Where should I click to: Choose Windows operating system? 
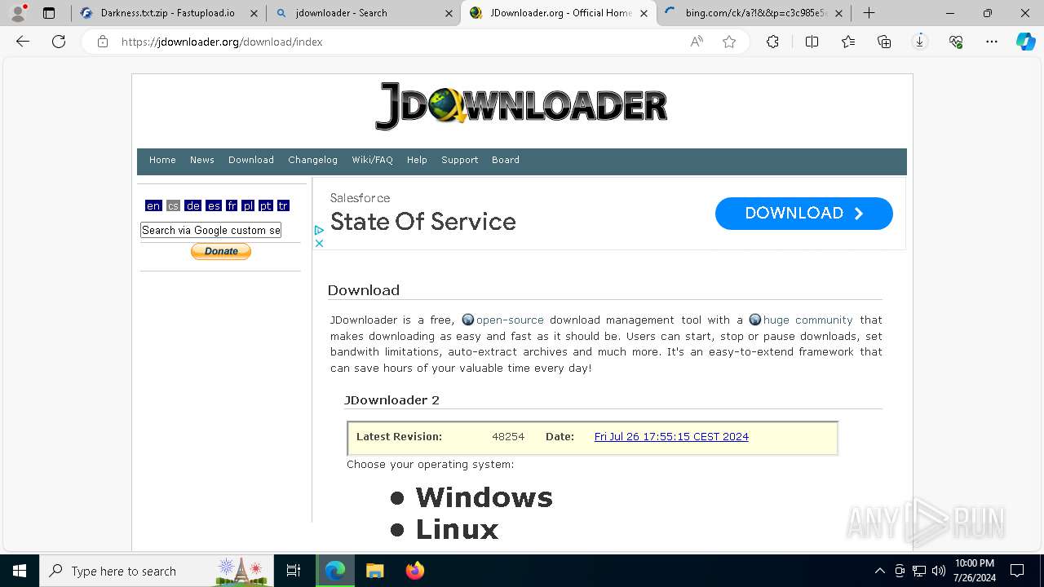pyautogui.click(x=484, y=497)
